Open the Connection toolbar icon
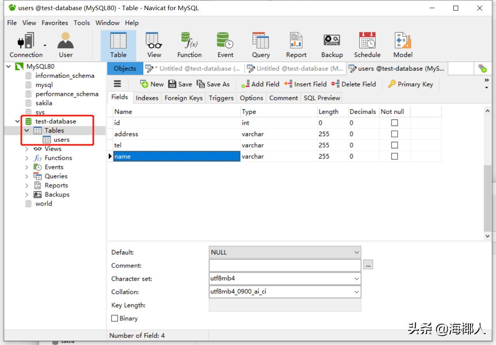 [x=26, y=45]
